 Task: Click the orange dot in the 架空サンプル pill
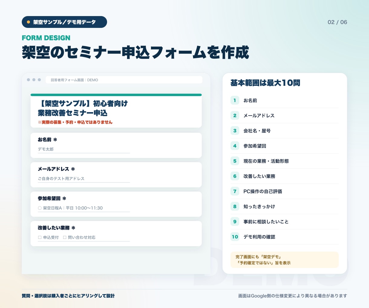pyautogui.click(x=28, y=22)
